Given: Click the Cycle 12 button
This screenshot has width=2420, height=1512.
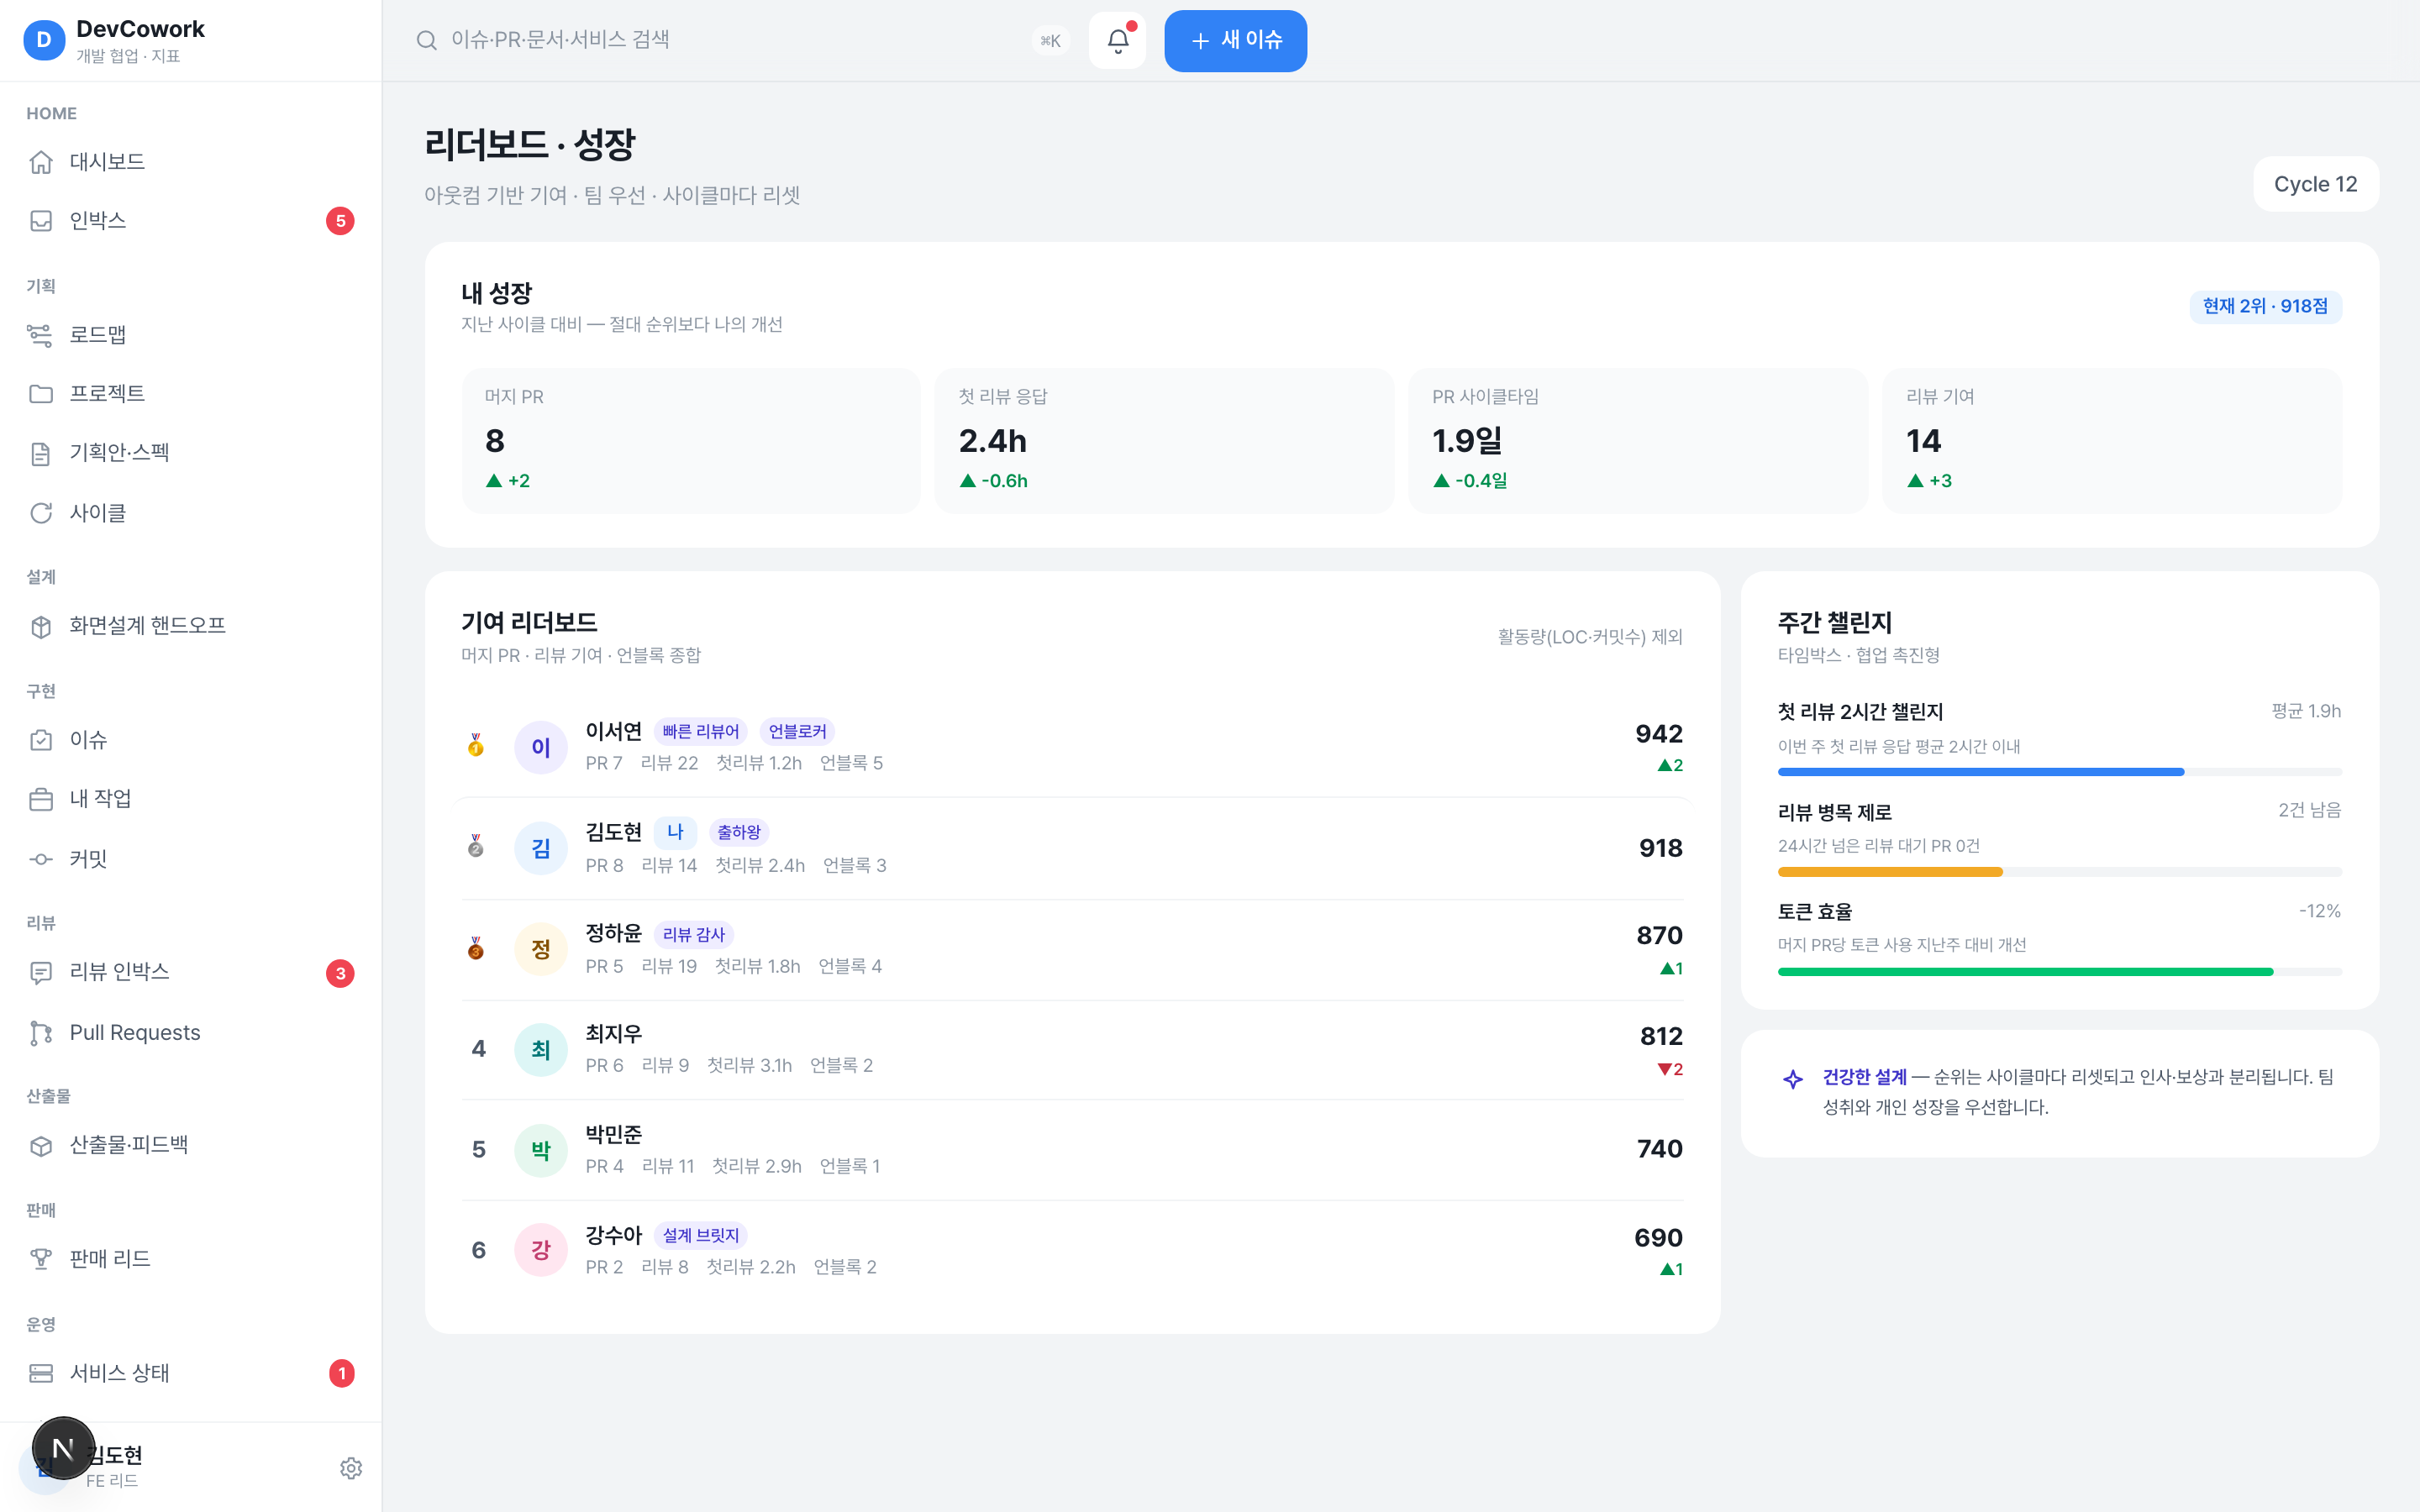Looking at the screenshot, I should coord(2315,184).
